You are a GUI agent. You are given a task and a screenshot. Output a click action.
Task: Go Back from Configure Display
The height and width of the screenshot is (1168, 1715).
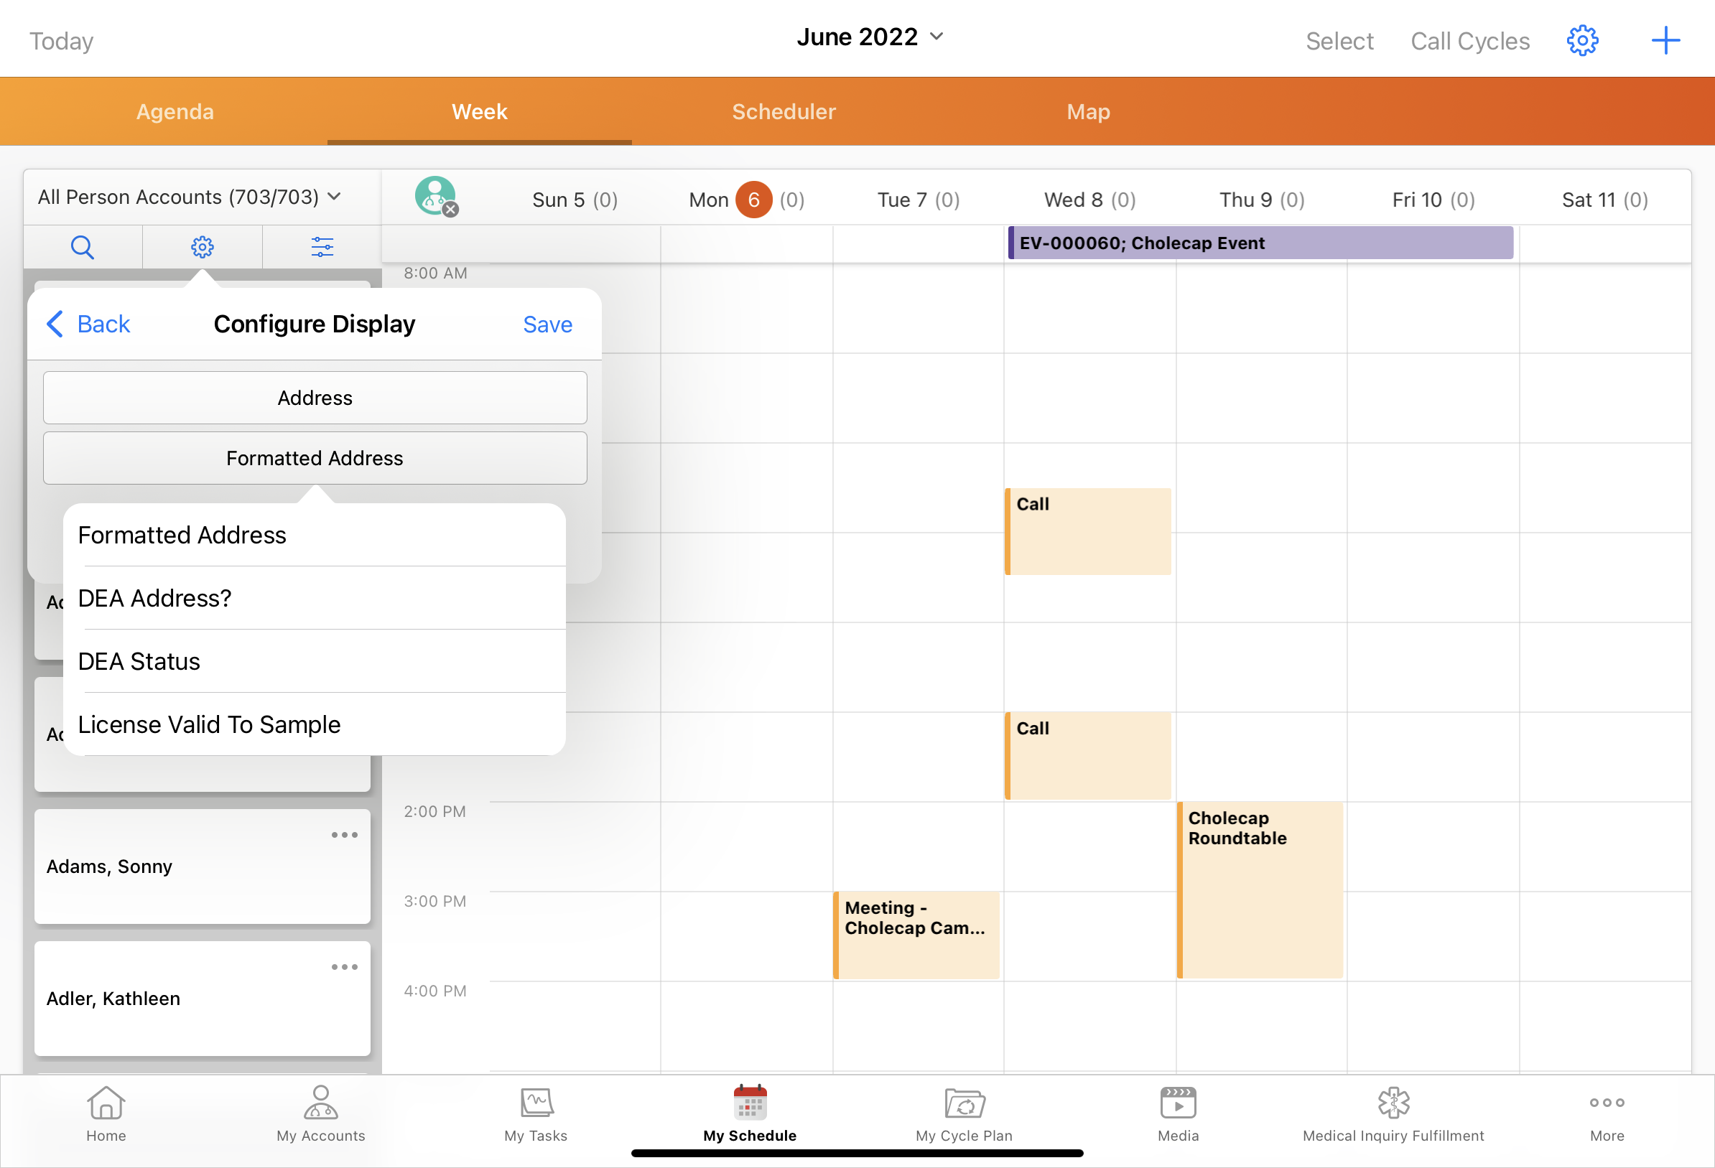pos(88,324)
